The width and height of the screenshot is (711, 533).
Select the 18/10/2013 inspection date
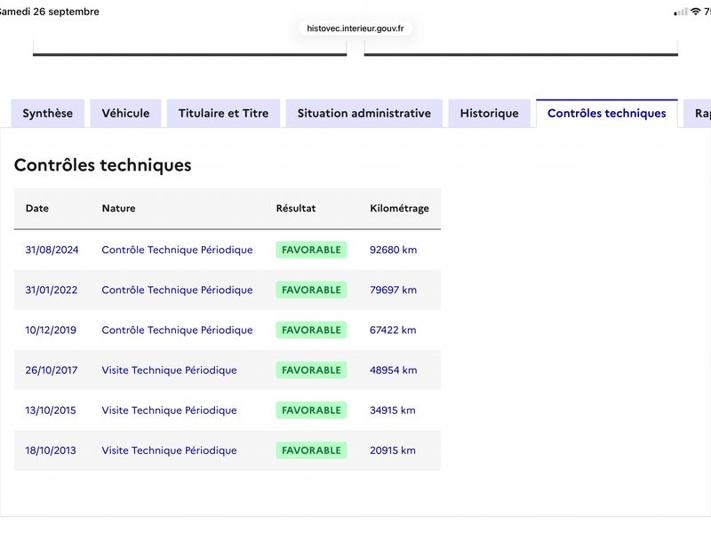click(x=51, y=450)
